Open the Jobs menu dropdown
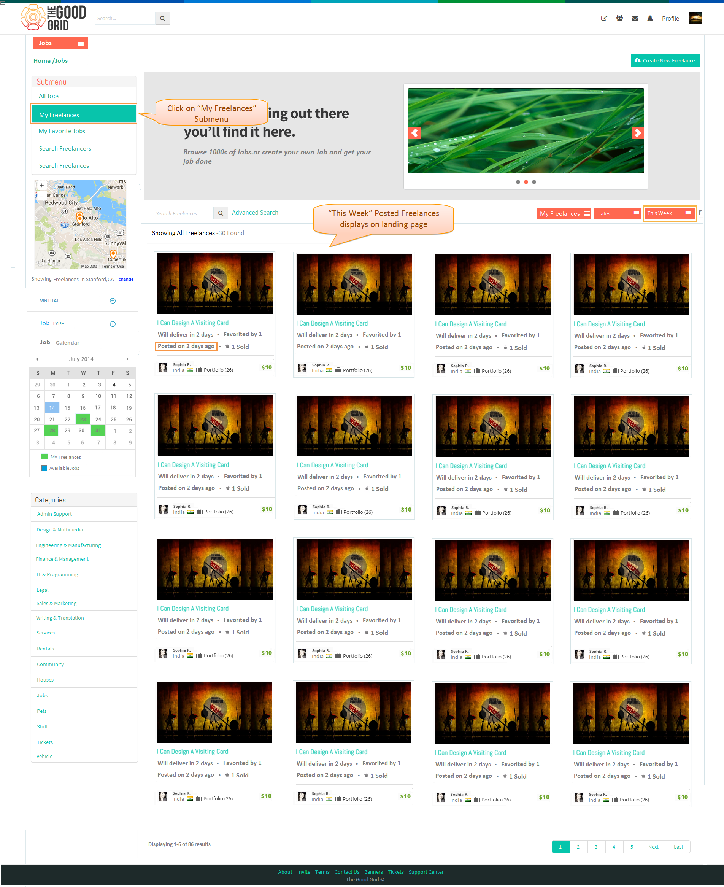 [x=61, y=43]
